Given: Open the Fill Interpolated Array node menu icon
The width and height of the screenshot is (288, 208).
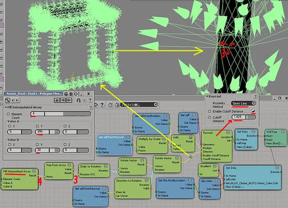Looking at the screenshot, I should pos(34,171).
